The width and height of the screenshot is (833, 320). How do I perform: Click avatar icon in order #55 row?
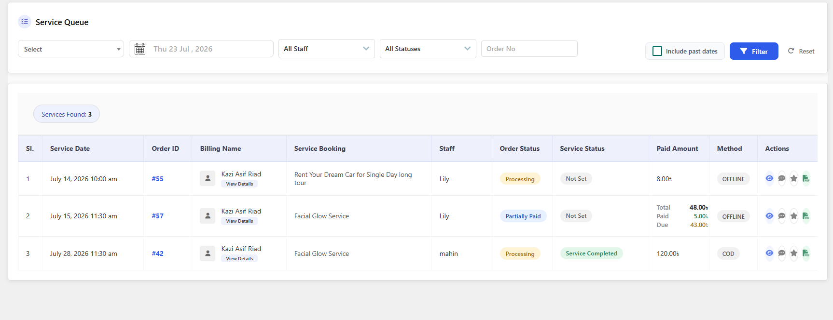pyautogui.click(x=208, y=178)
